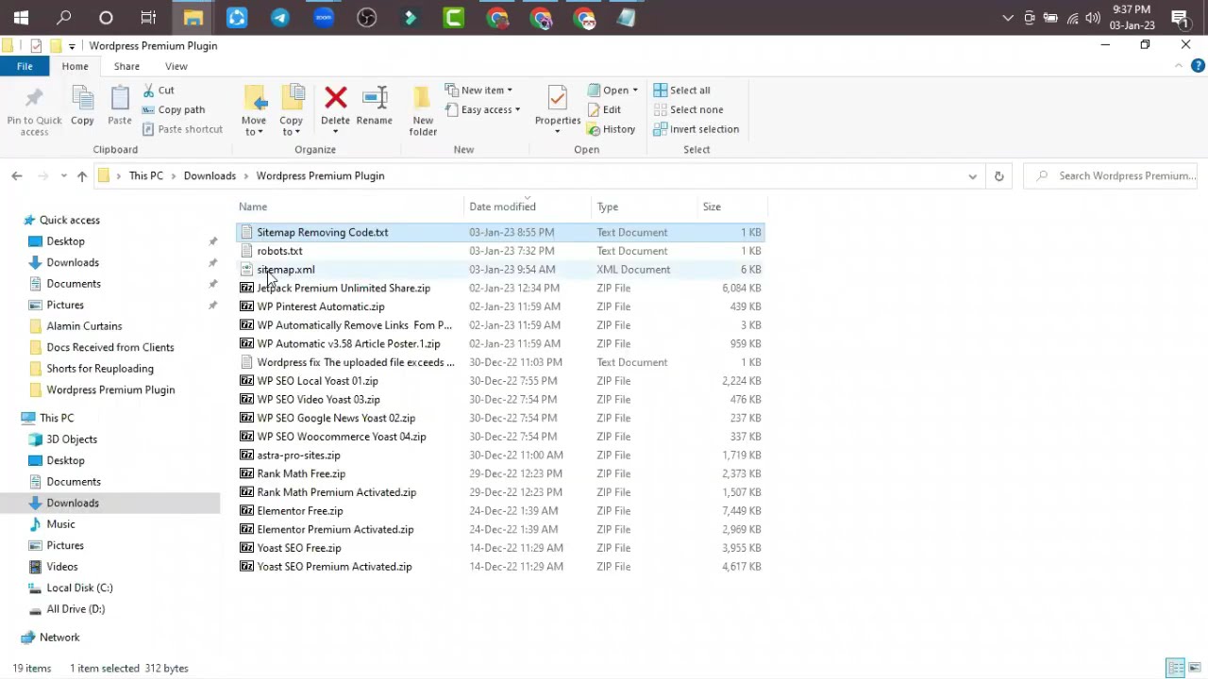Select astra-pro-sites.zip
Screen dimensions: 1208x679
[x=298, y=455]
